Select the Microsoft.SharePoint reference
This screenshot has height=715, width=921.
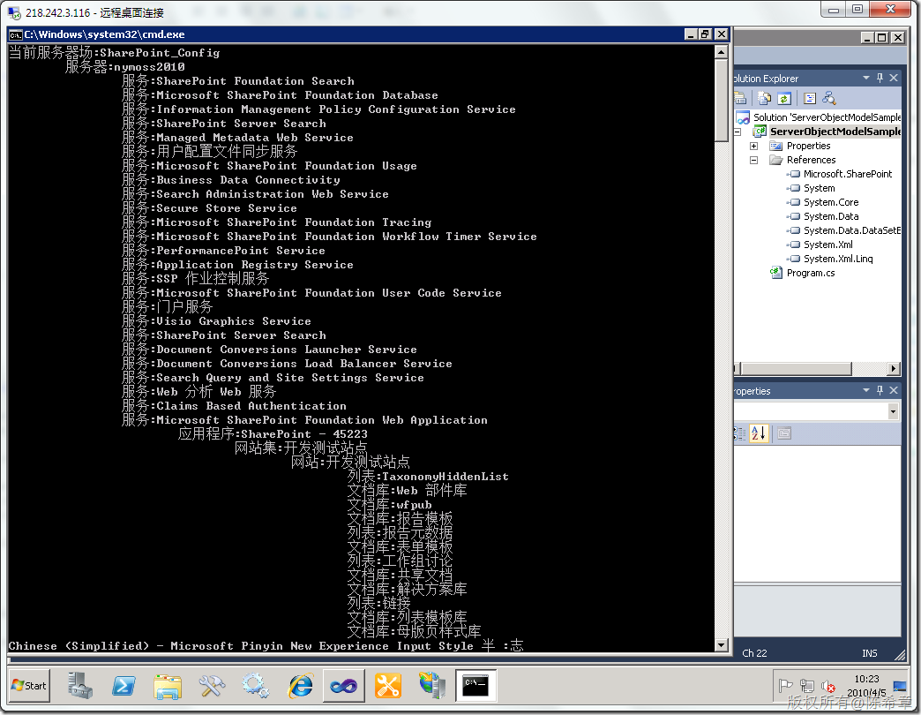click(847, 174)
